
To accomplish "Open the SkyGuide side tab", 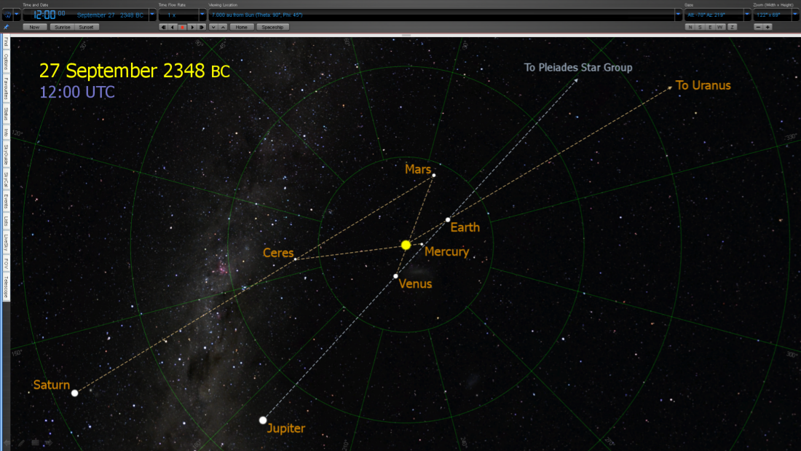I will click(x=6, y=155).
